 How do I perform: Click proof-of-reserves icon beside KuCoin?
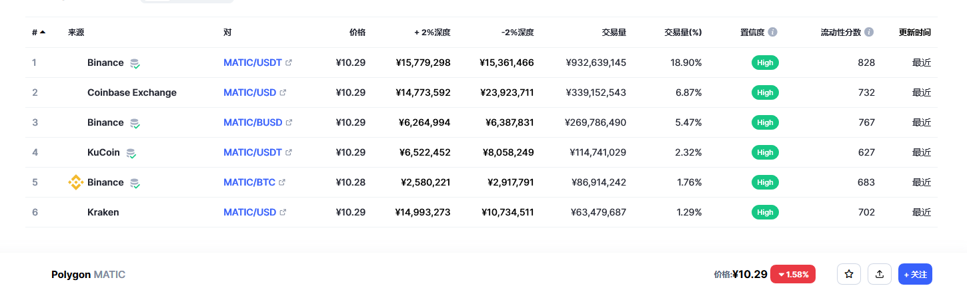click(131, 153)
